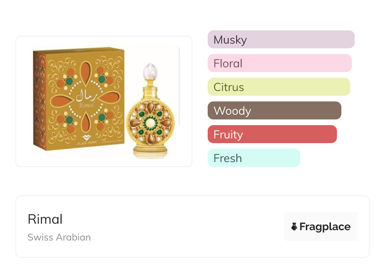This screenshot has width=385, height=273.
Task: Open the Rimal fragrance title
Action: (45, 219)
